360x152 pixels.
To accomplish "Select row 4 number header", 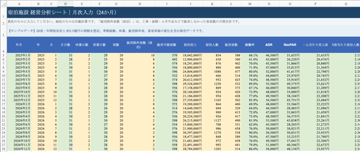I will coord(3,45).
